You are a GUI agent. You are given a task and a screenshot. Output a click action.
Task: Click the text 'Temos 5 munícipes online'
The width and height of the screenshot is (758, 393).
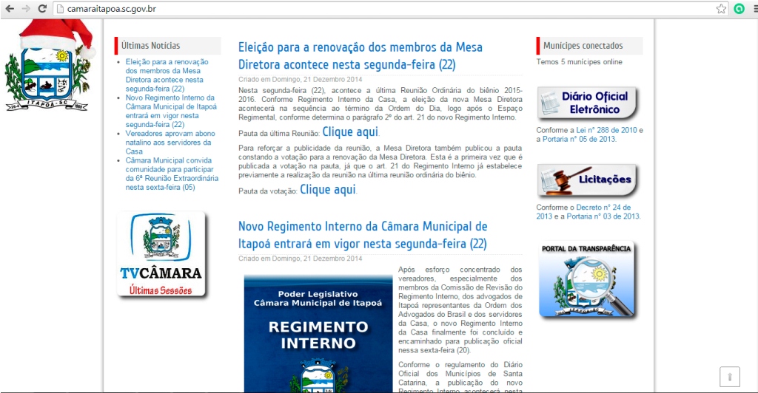pyautogui.click(x=579, y=62)
